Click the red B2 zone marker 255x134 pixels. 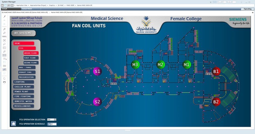point(216,102)
